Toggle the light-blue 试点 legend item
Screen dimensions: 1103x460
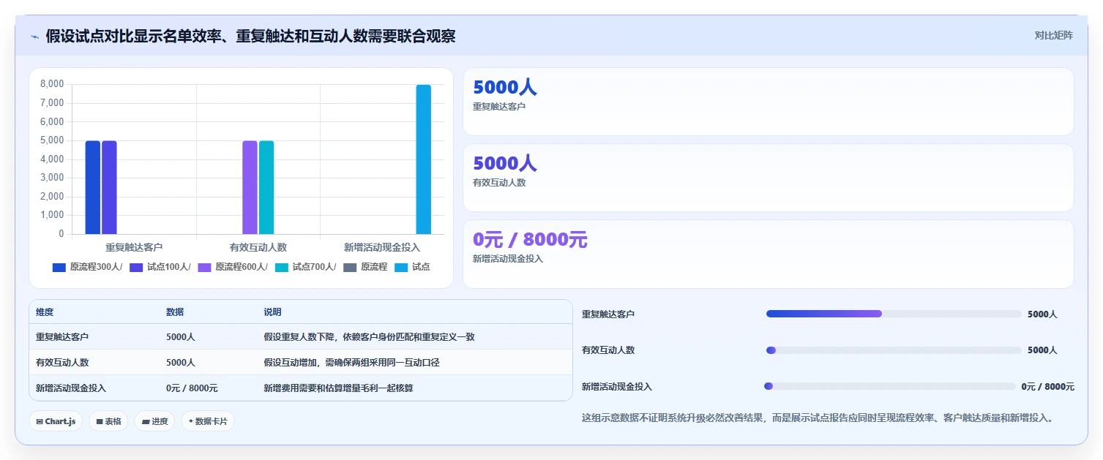tap(413, 267)
